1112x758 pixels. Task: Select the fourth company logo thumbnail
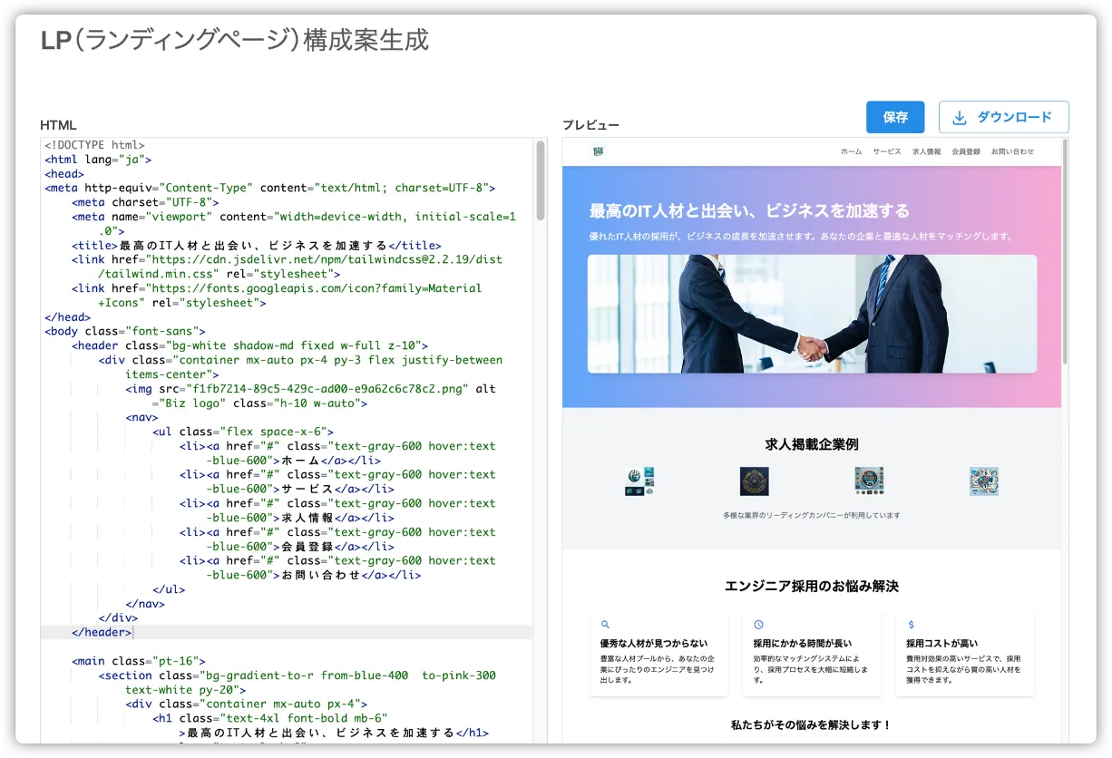983,481
